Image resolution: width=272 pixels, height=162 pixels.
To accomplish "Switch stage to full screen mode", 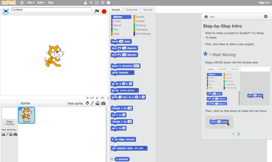I will 6,11.
